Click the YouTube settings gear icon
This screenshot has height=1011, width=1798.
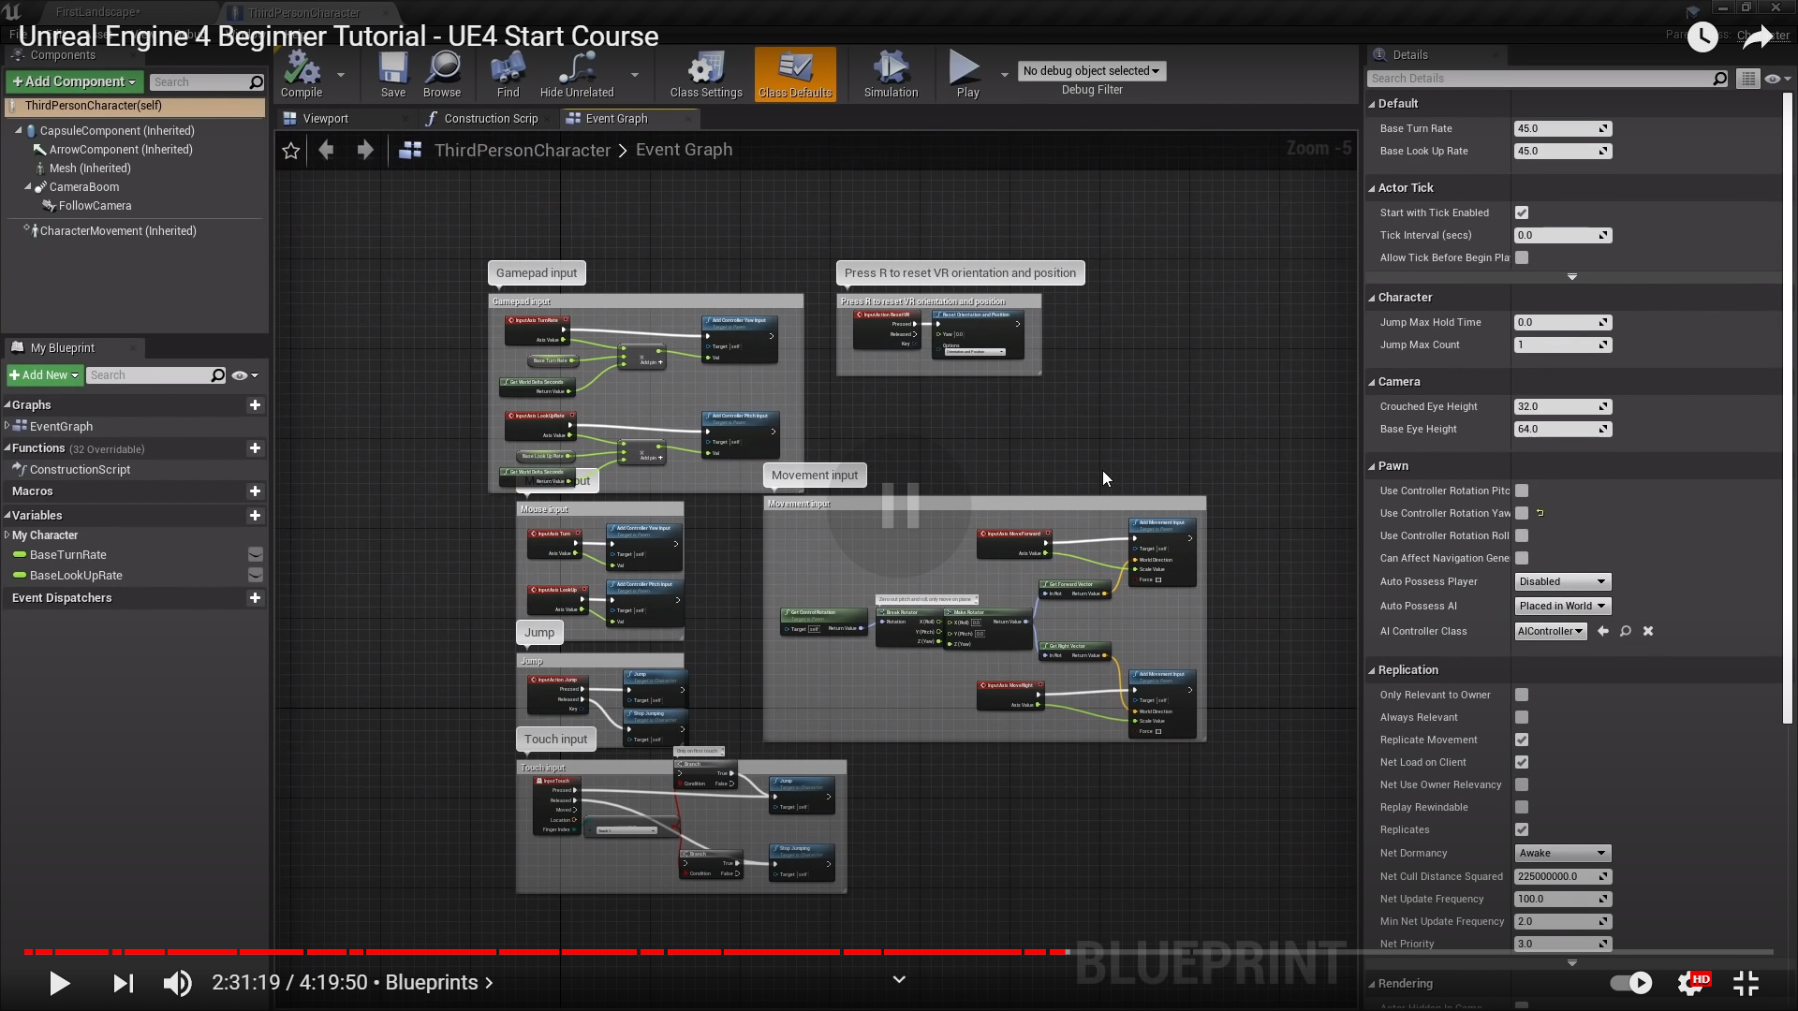click(x=1691, y=983)
